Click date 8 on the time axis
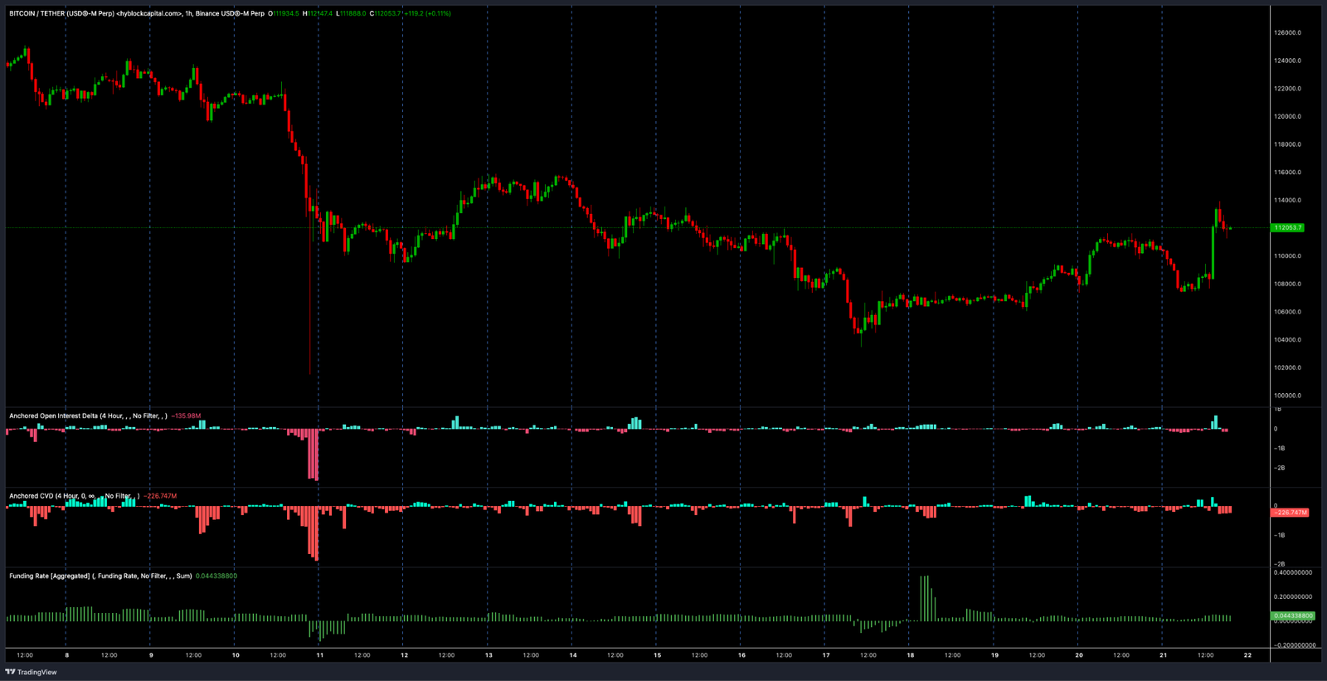Image resolution: width=1327 pixels, height=681 pixels. pyautogui.click(x=67, y=655)
